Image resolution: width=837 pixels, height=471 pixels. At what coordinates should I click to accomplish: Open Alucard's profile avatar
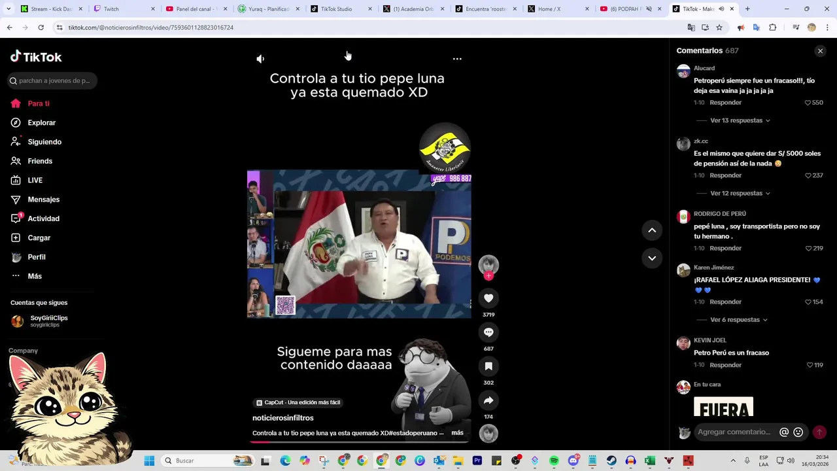[x=683, y=71]
